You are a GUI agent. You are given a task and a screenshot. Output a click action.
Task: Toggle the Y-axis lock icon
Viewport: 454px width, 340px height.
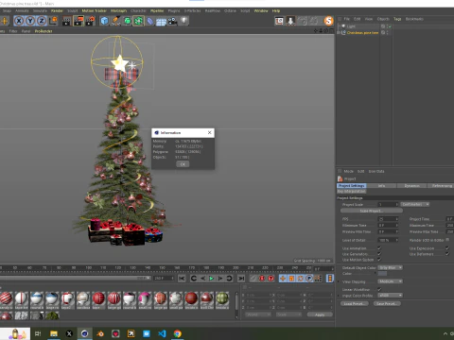30,21
